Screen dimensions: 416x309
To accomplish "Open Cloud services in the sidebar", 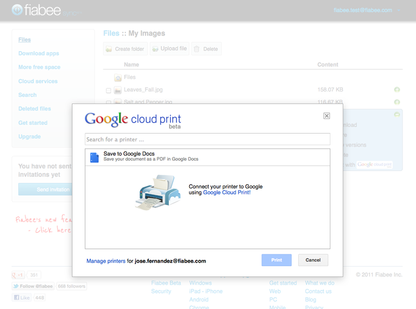I will 38,81.
